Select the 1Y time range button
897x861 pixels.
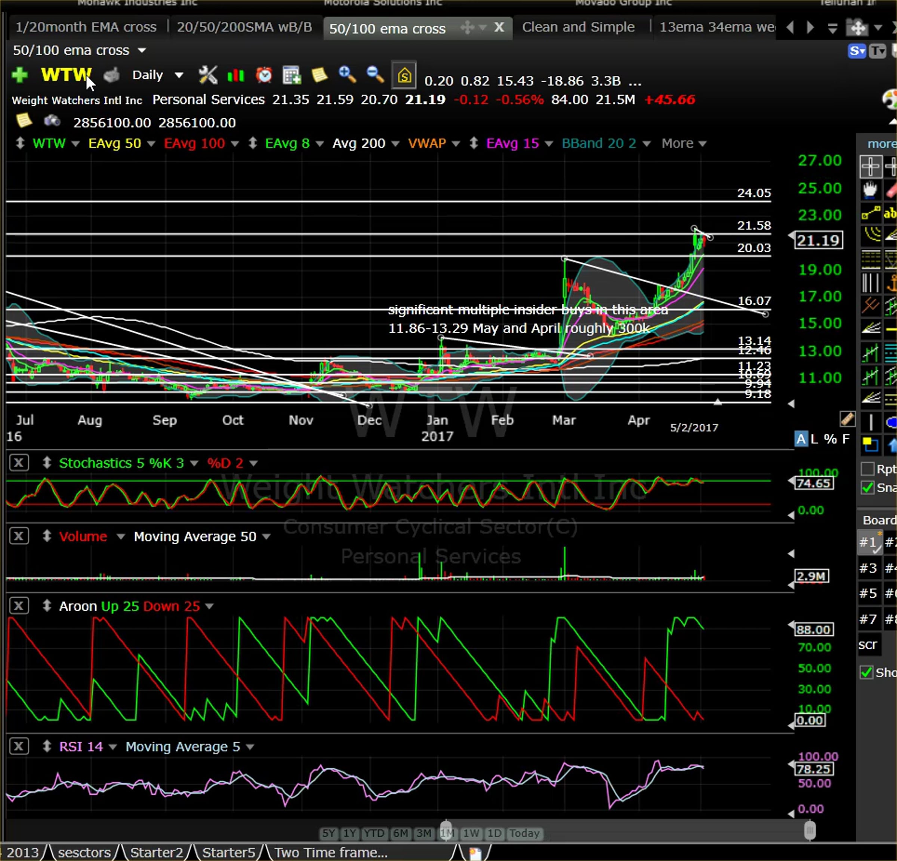coord(350,833)
